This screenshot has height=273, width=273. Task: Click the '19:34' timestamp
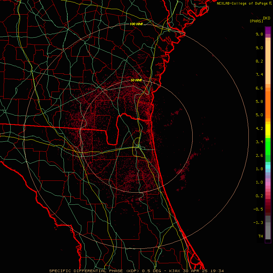point(217,271)
